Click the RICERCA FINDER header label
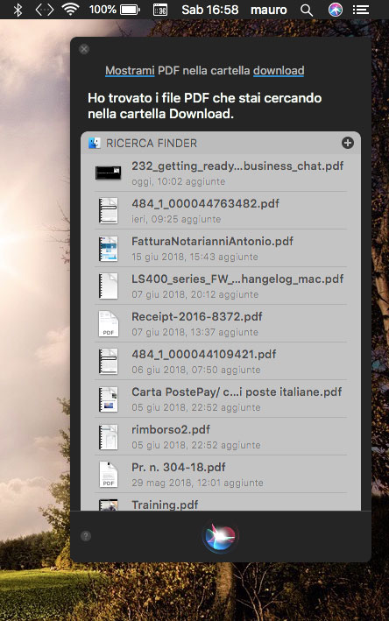 coord(152,144)
